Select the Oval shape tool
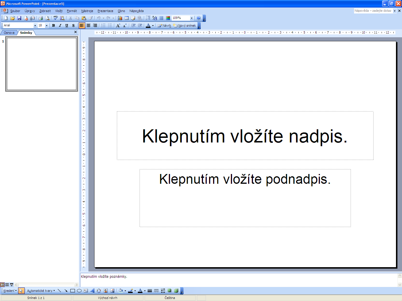The image size is (402, 301). pos(79,291)
